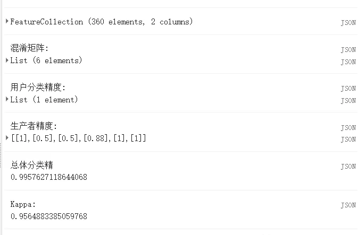Click JSON beside the 生产者精度 label

pyautogui.click(x=348, y=127)
